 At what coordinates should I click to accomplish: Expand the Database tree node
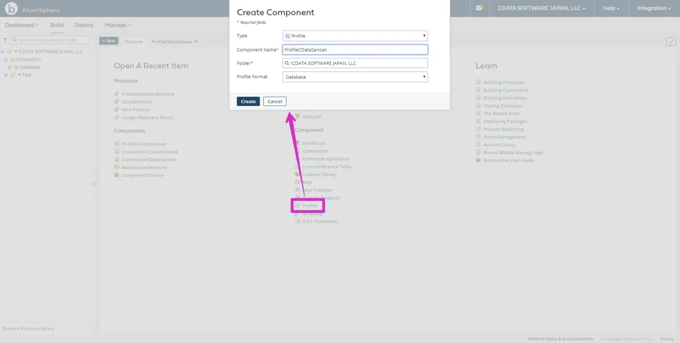tap(9, 67)
